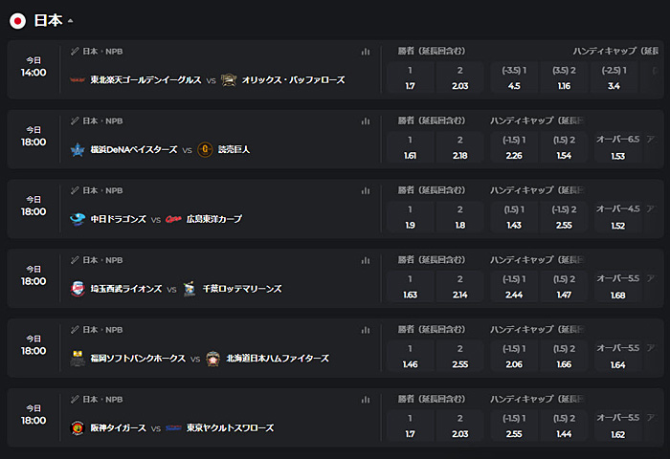
Task: Collapse the 日本 section arrow
Action: [70, 20]
